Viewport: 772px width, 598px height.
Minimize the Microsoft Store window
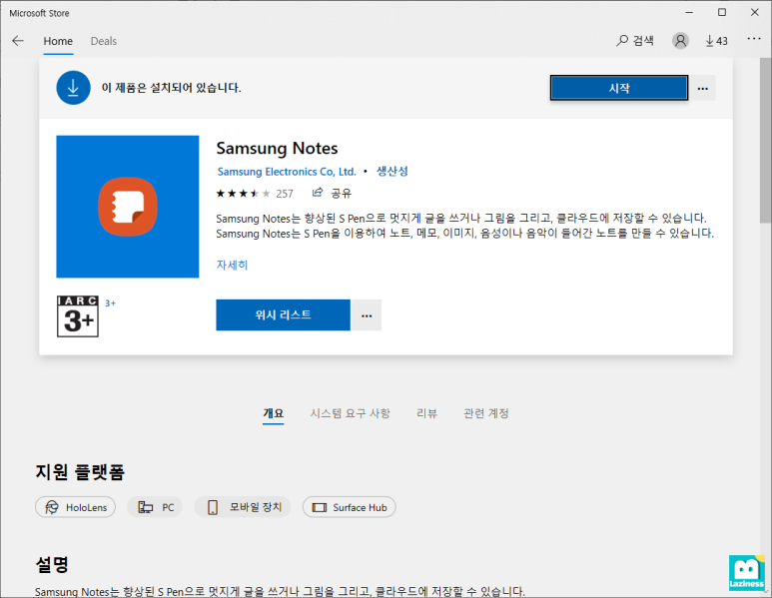[689, 12]
